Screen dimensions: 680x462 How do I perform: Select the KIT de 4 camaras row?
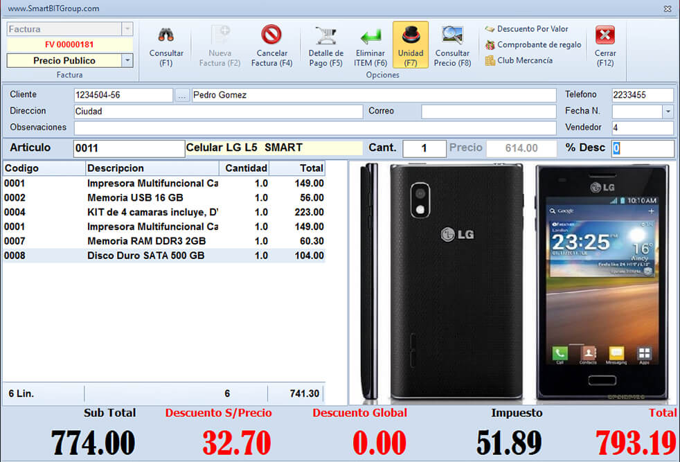click(x=164, y=212)
